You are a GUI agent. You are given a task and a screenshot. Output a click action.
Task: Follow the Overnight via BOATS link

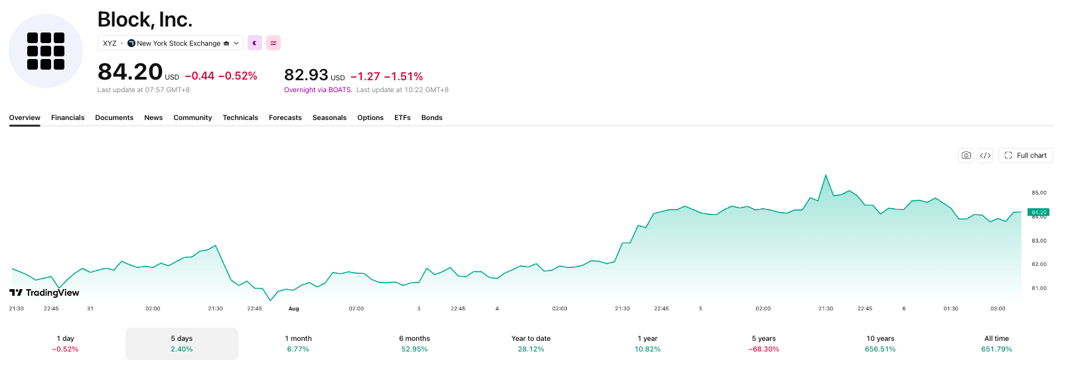[x=318, y=90]
